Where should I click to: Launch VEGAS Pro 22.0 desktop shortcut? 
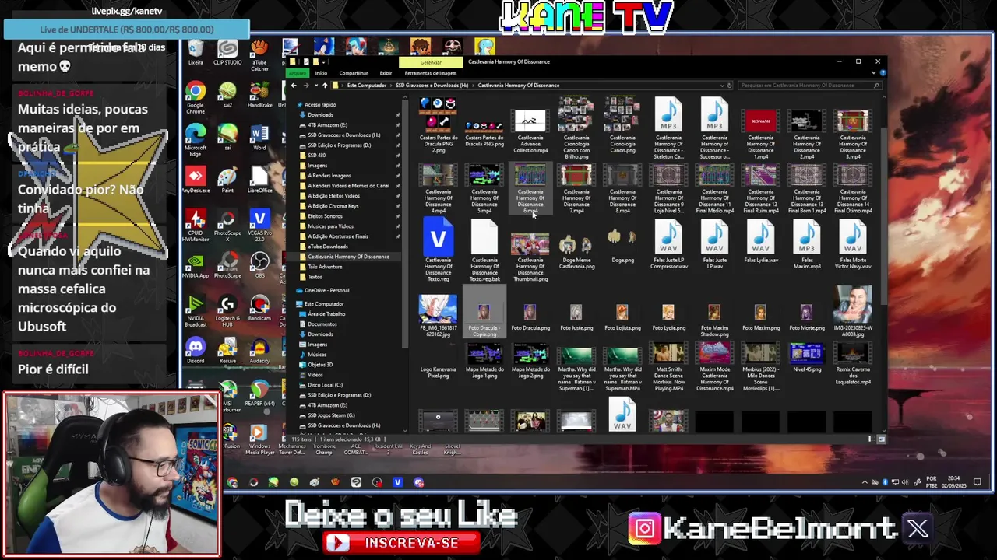pyautogui.click(x=259, y=226)
